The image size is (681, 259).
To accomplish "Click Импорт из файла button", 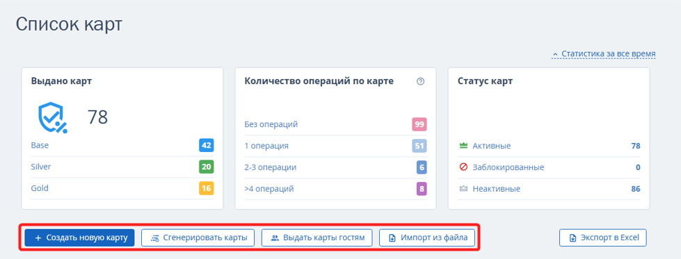I will coord(427,237).
